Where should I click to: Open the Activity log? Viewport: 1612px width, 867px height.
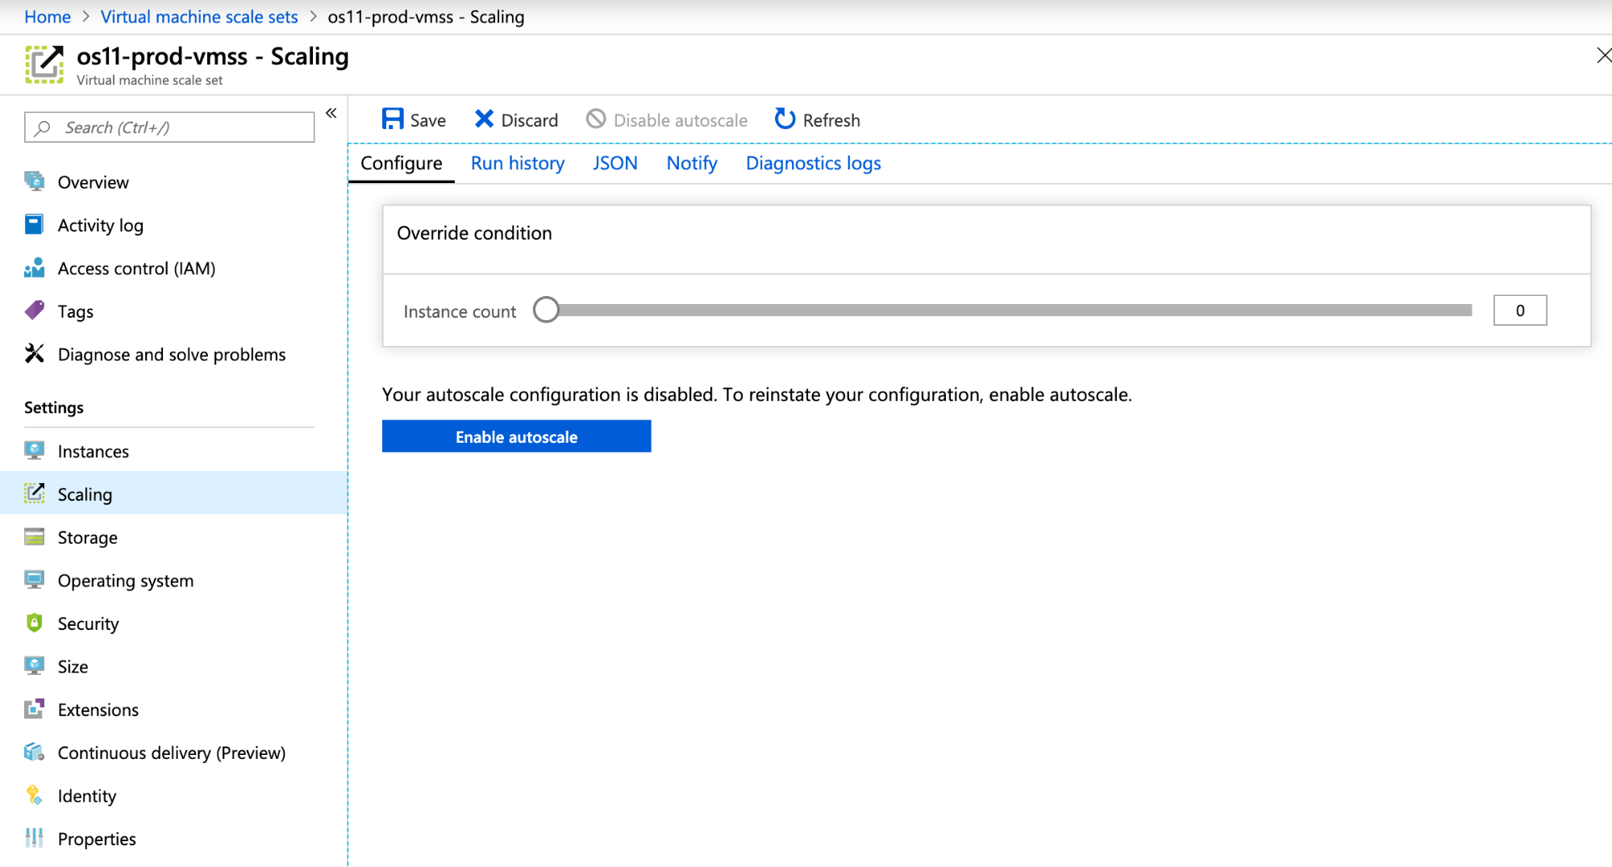coord(101,225)
